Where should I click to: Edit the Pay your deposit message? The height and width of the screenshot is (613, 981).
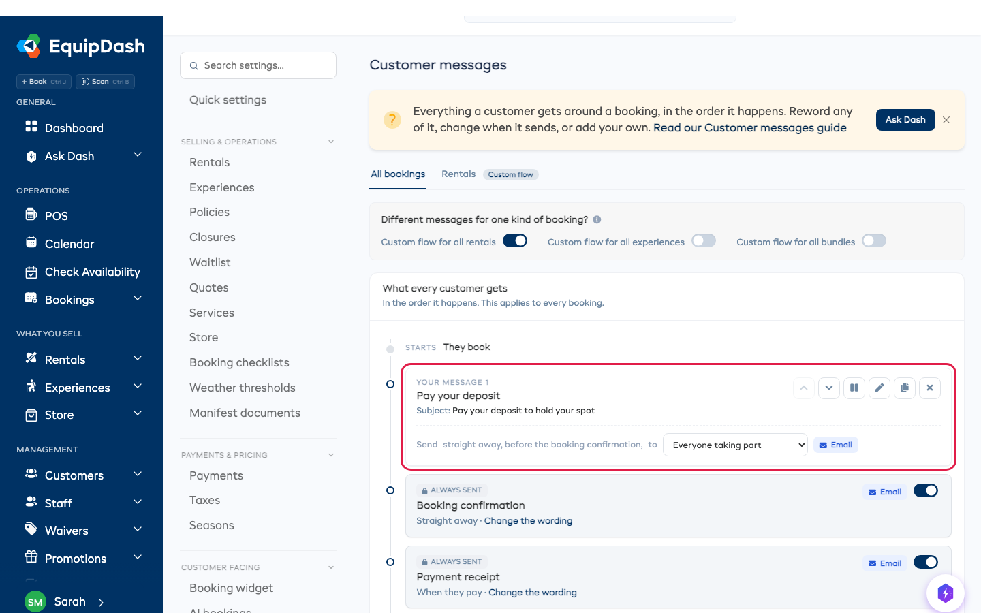click(x=879, y=388)
